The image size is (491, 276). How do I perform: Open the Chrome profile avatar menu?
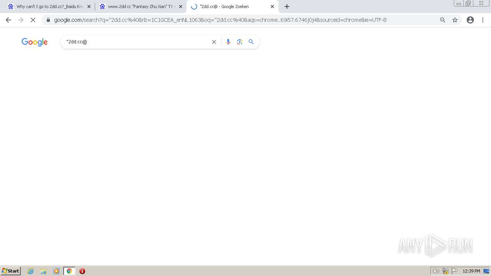point(470,20)
